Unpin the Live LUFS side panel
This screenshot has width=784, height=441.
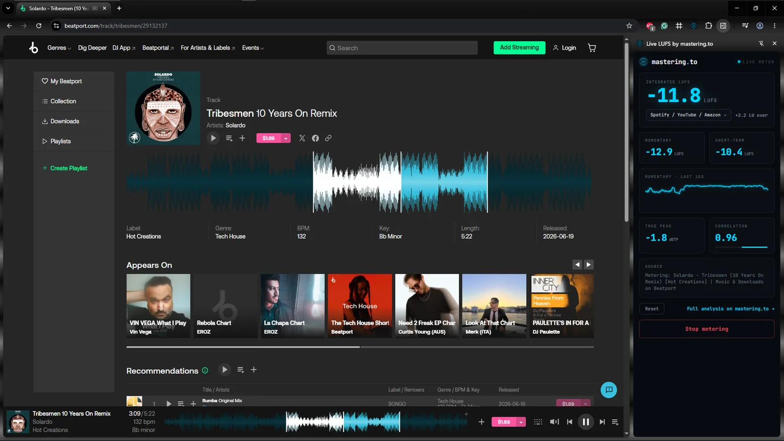[761, 44]
